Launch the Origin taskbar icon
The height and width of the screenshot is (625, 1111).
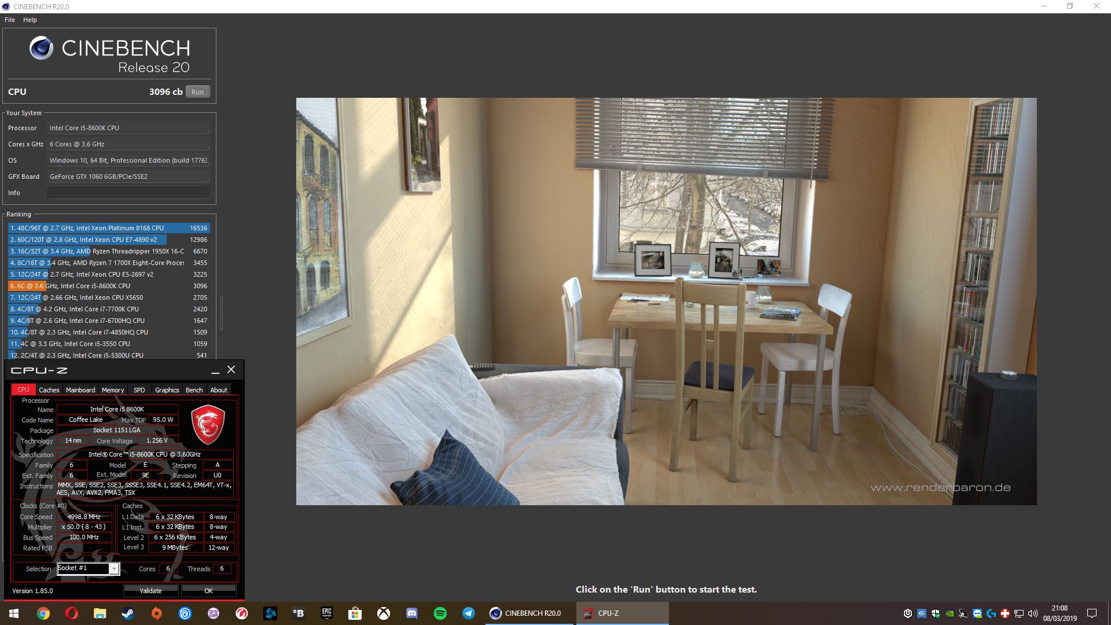click(157, 613)
